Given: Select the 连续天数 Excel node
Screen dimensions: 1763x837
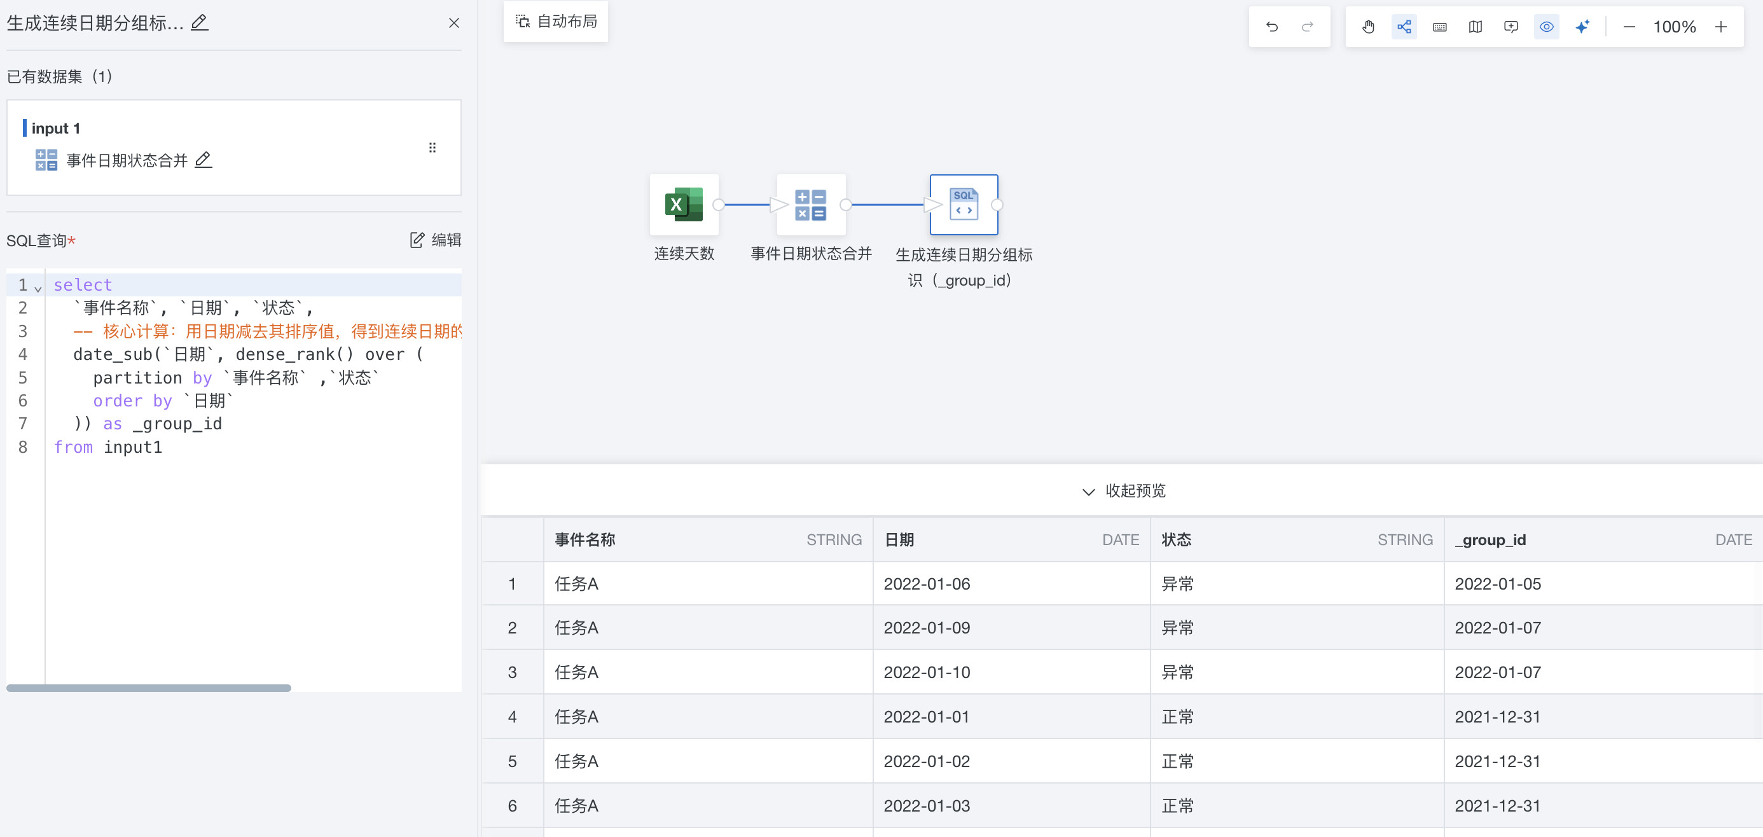Looking at the screenshot, I should pyautogui.click(x=684, y=205).
